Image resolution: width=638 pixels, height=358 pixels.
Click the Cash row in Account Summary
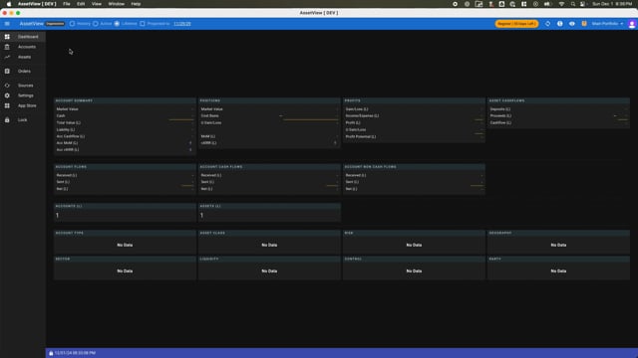[125, 116]
